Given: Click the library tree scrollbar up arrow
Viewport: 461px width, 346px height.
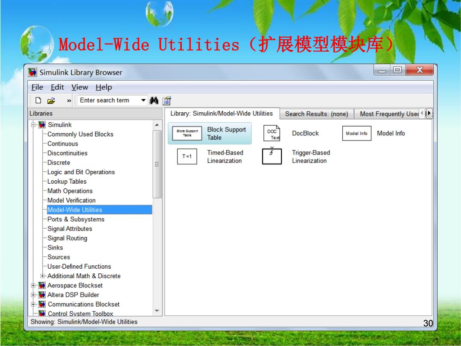Looking at the screenshot, I should tap(157, 125).
